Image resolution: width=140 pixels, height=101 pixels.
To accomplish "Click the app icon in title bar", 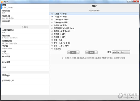I will pyautogui.click(x=2, y=2).
